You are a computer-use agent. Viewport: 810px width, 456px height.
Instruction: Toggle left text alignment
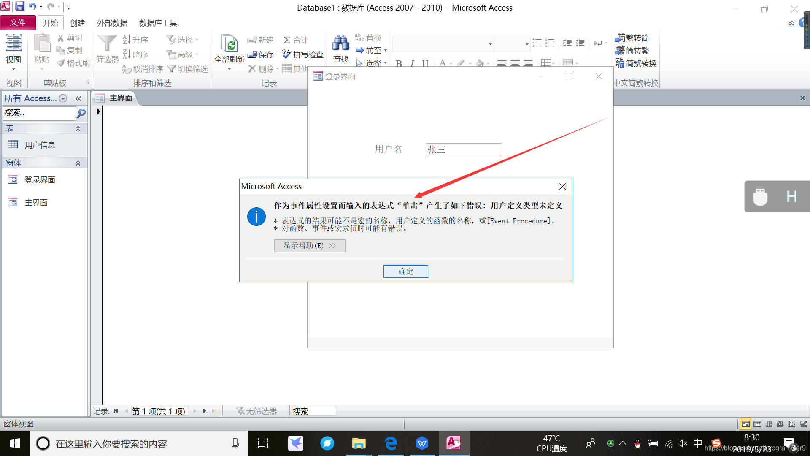click(x=502, y=63)
